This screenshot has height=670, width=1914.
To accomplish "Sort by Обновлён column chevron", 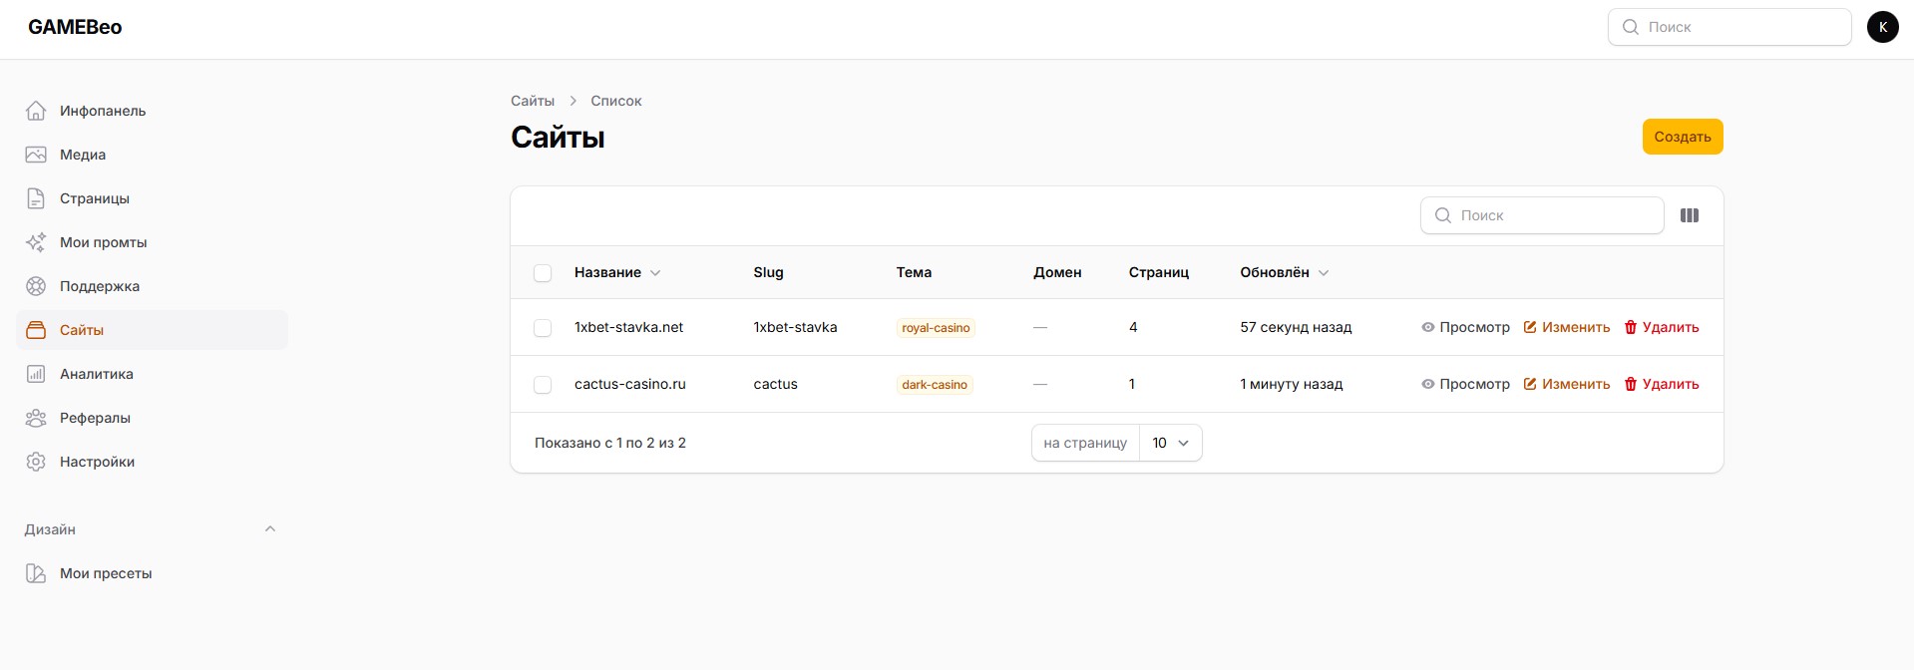I will click(x=1324, y=273).
